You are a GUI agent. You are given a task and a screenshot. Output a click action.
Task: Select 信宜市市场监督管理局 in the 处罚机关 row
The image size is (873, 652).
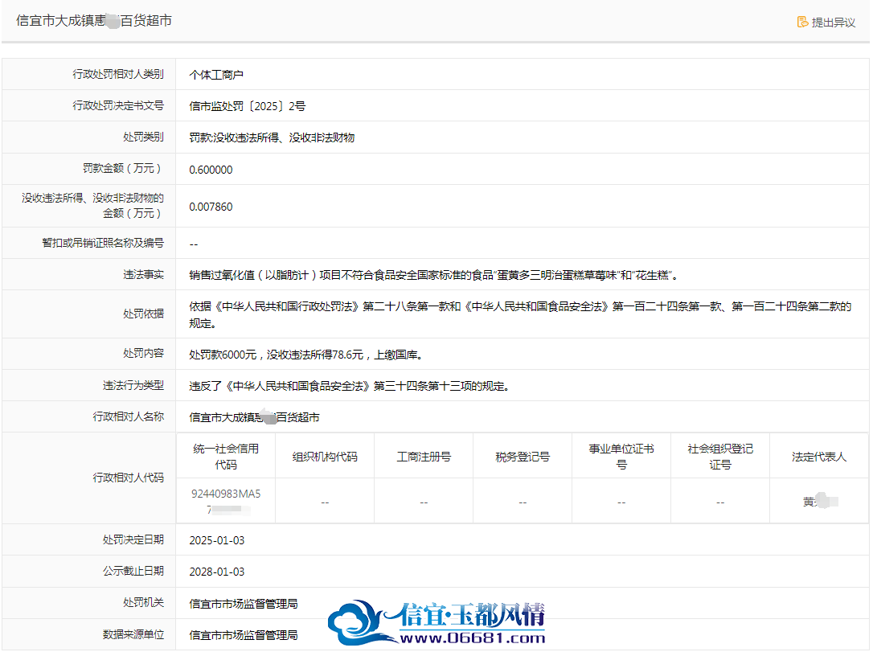coord(244,604)
